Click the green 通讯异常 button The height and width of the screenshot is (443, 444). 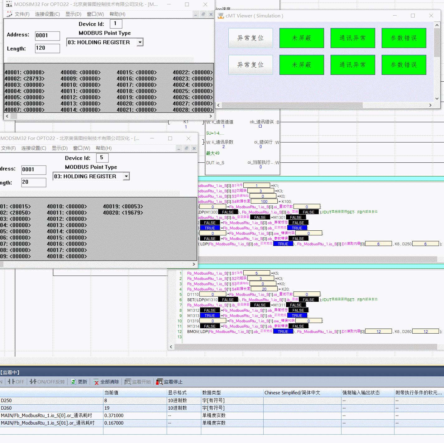click(352, 38)
